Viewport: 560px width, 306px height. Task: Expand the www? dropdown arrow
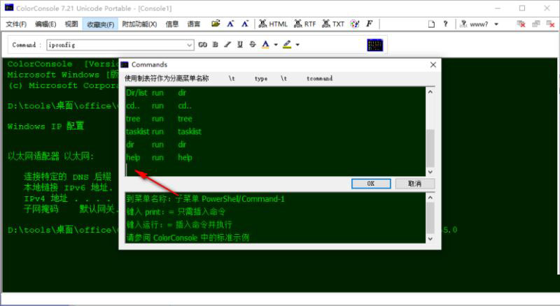click(496, 24)
